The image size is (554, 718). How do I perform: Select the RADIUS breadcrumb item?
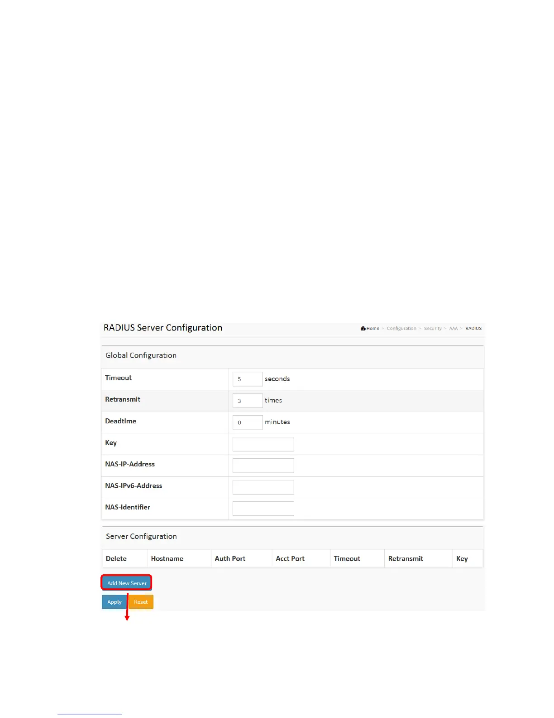[x=473, y=328]
